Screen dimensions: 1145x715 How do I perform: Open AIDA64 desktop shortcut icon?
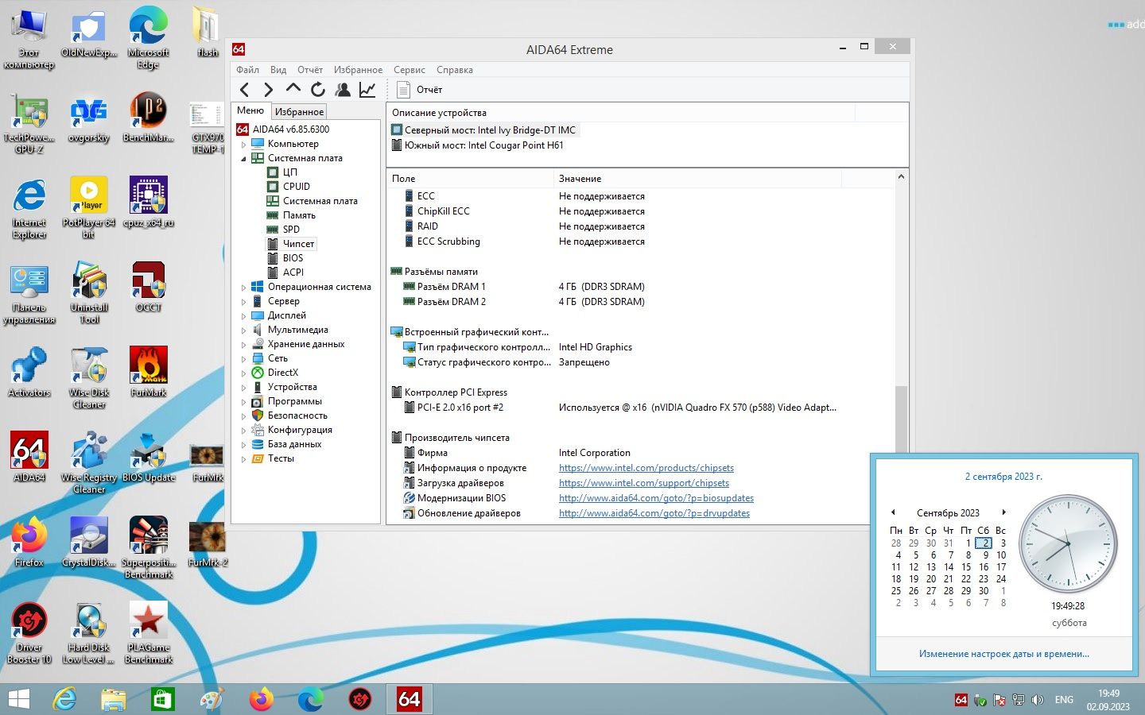click(29, 456)
